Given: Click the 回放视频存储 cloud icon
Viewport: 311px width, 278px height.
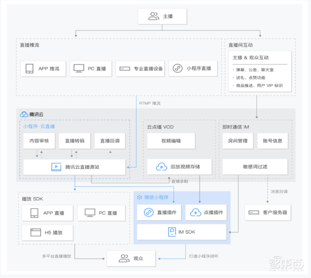Looking at the screenshot, I should pos(161,167).
